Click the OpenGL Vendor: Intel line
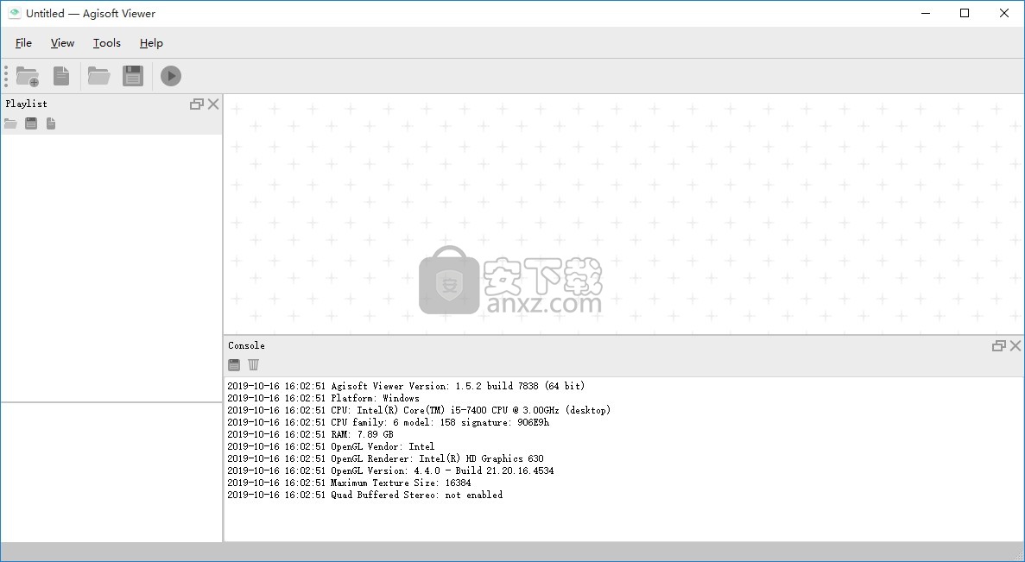The image size is (1025, 562). [x=331, y=447]
